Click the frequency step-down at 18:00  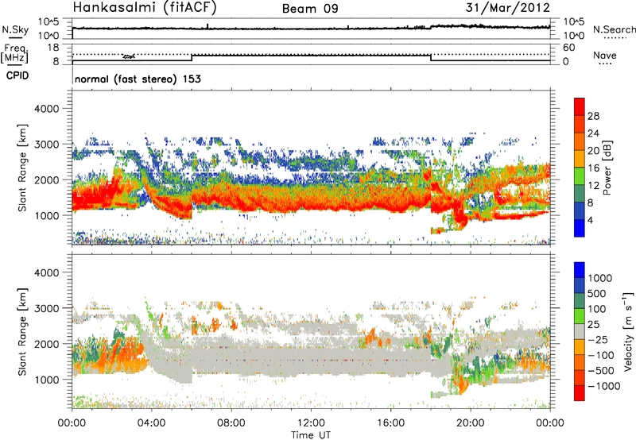(x=431, y=57)
